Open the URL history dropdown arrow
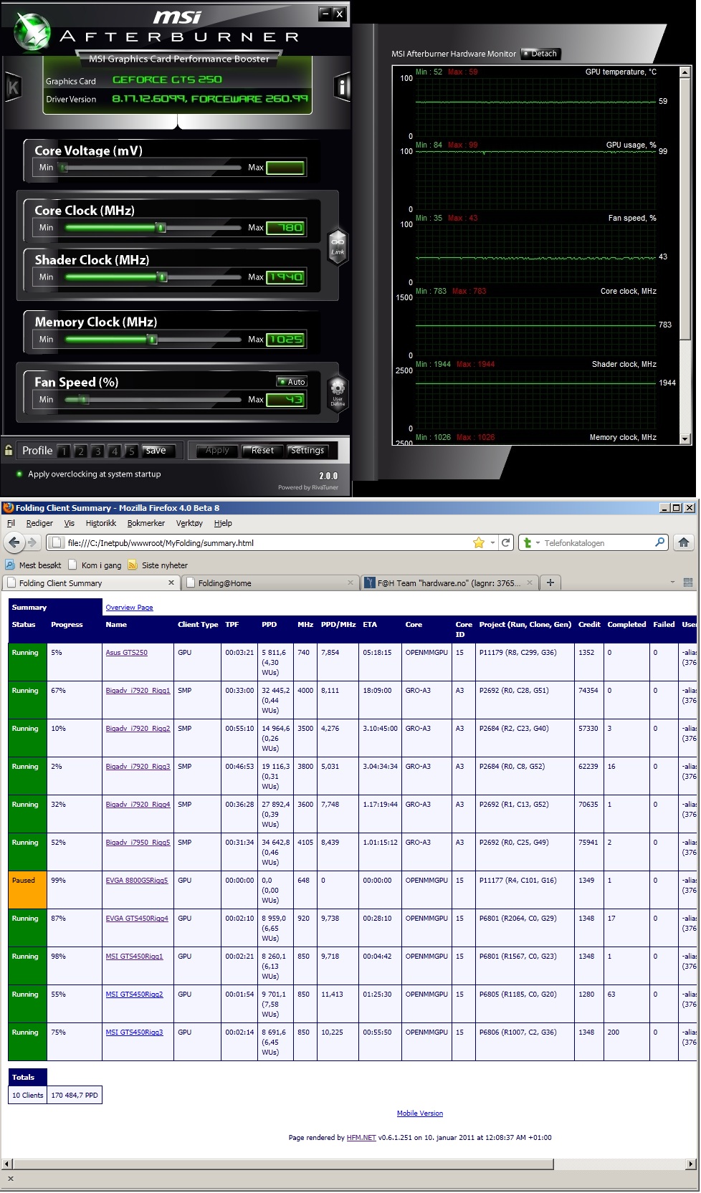The image size is (701, 1193). (492, 542)
